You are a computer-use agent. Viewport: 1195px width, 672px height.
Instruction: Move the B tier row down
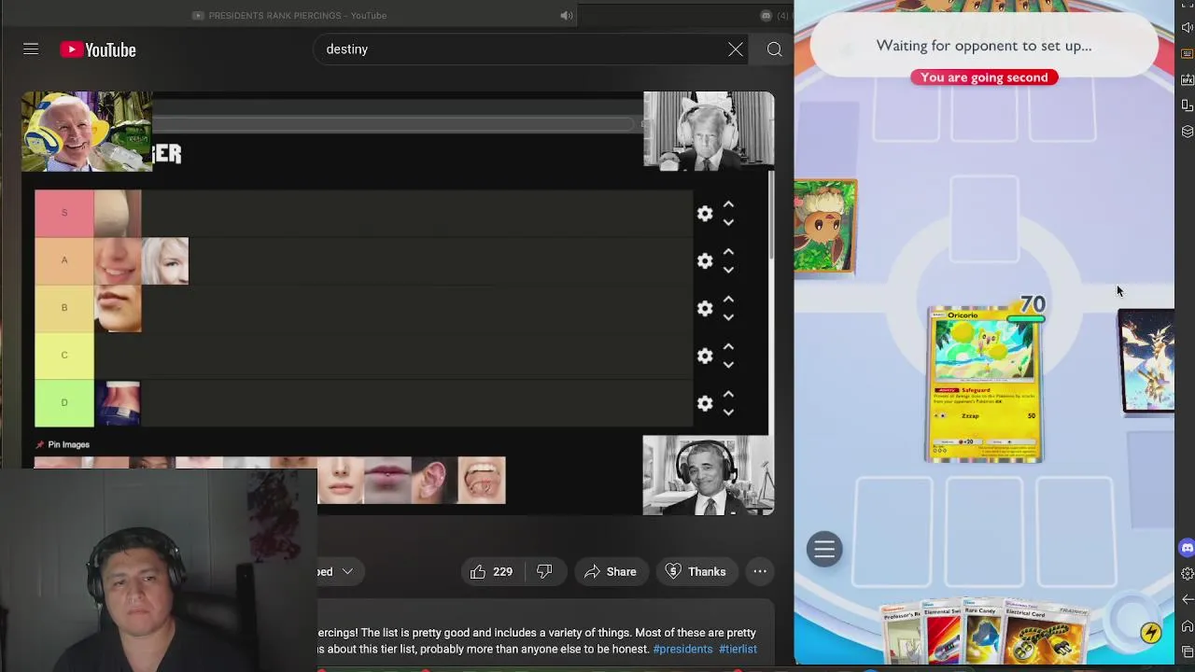728,317
